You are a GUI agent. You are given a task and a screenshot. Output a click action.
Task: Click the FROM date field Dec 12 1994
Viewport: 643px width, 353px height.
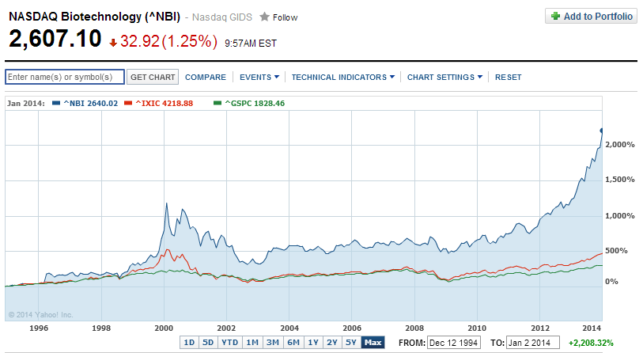(x=454, y=343)
